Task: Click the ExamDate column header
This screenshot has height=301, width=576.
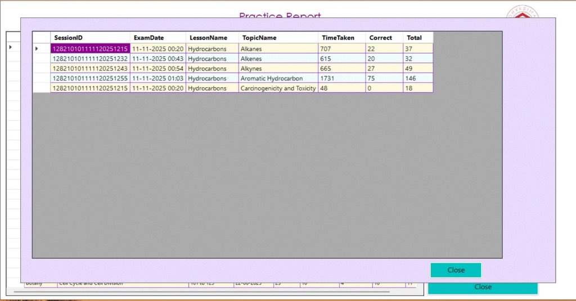Action: (x=157, y=38)
